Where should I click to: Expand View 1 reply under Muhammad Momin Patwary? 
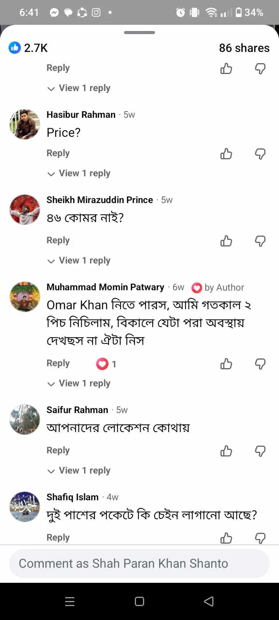click(x=79, y=383)
